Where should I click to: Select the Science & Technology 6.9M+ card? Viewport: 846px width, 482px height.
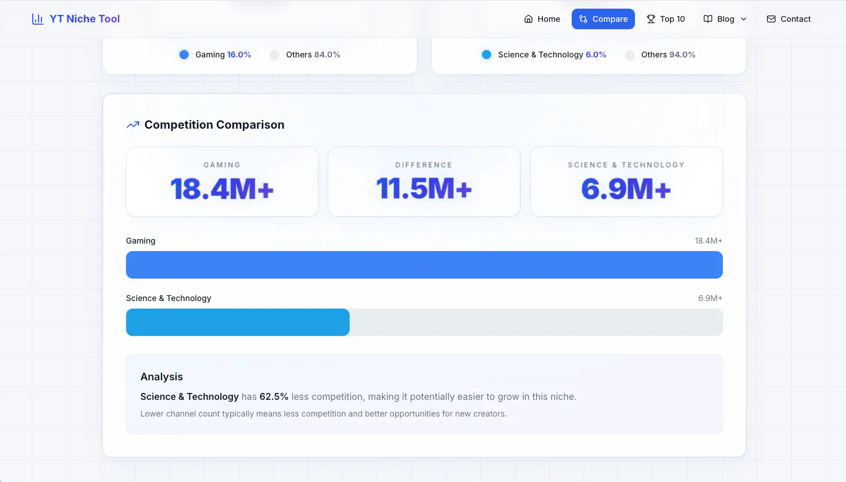[x=626, y=182]
